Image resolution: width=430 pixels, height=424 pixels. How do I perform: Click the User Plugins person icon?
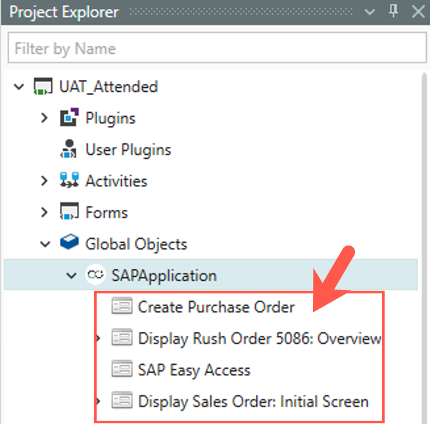[68, 149]
